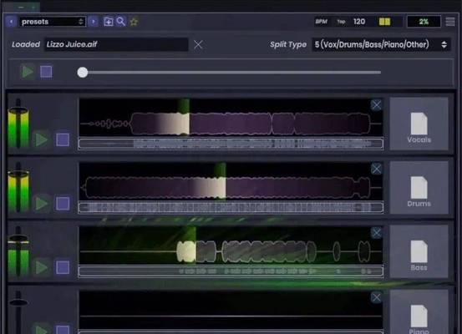Viewport: 462px width, 334px height.
Task: Stop the main track playback
Action: tap(46, 72)
